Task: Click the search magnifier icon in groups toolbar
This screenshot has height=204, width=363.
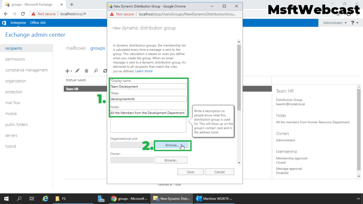Action: click(96, 71)
